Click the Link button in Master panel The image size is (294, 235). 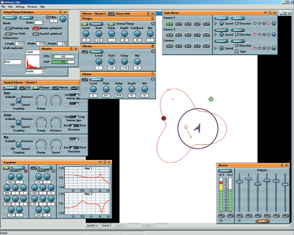pos(263,221)
